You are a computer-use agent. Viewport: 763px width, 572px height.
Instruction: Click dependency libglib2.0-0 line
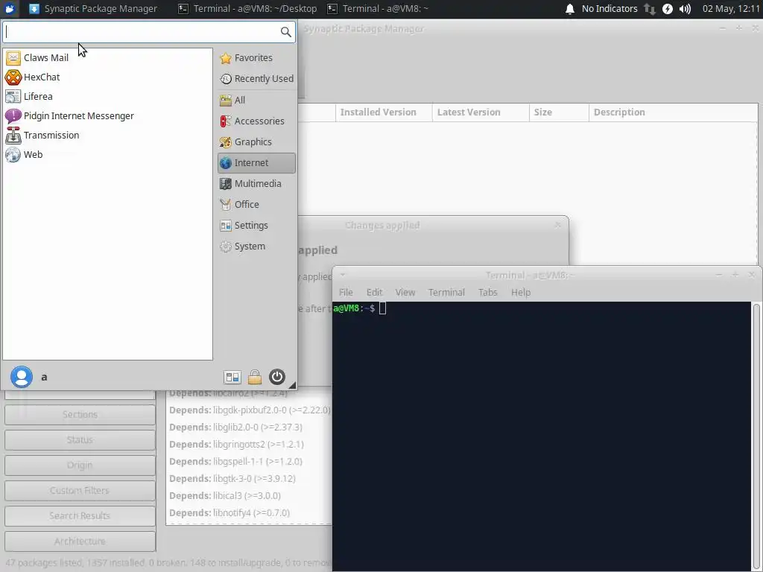pos(235,428)
